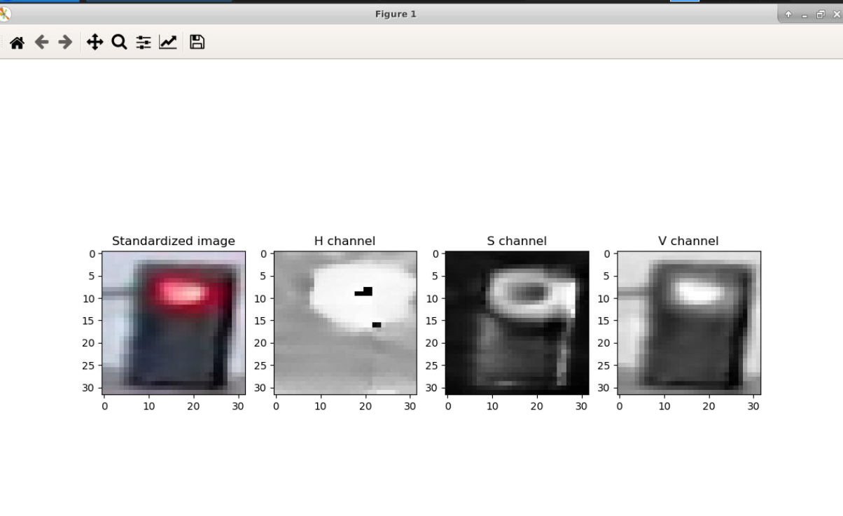Click the 'S channel' title text
The image size is (843, 516).
517,242
